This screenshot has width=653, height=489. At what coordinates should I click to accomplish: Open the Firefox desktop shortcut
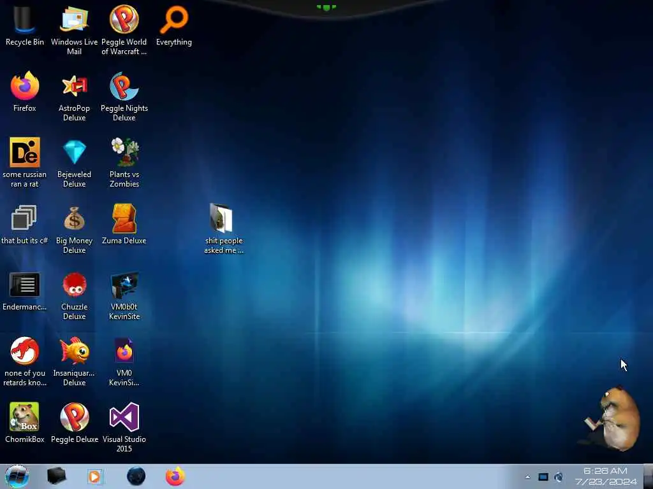tap(25, 92)
